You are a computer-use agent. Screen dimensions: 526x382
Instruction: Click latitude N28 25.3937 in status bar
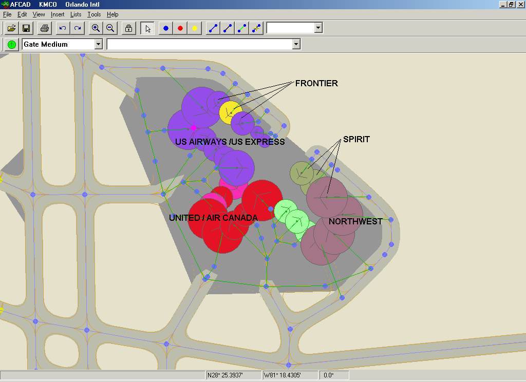point(233,375)
